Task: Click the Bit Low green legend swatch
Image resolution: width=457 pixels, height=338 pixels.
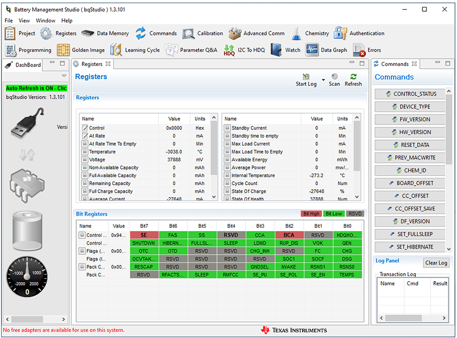Action: click(334, 214)
